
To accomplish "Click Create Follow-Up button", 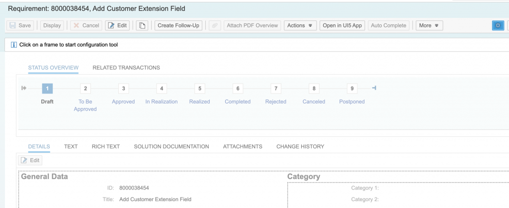I will 178,25.
